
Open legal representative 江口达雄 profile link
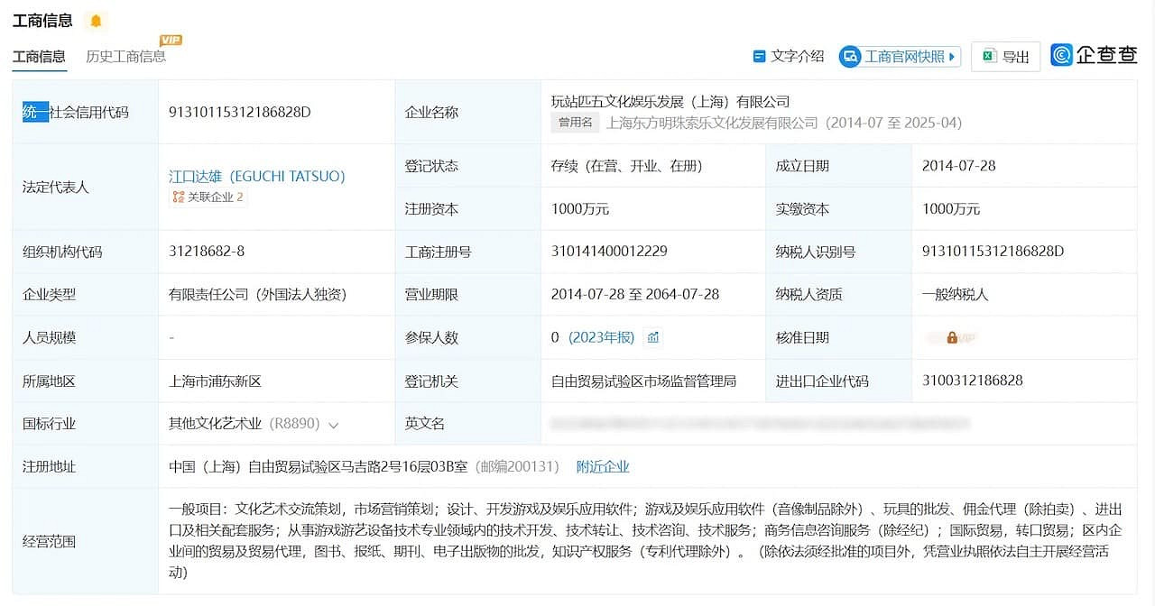click(x=256, y=176)
